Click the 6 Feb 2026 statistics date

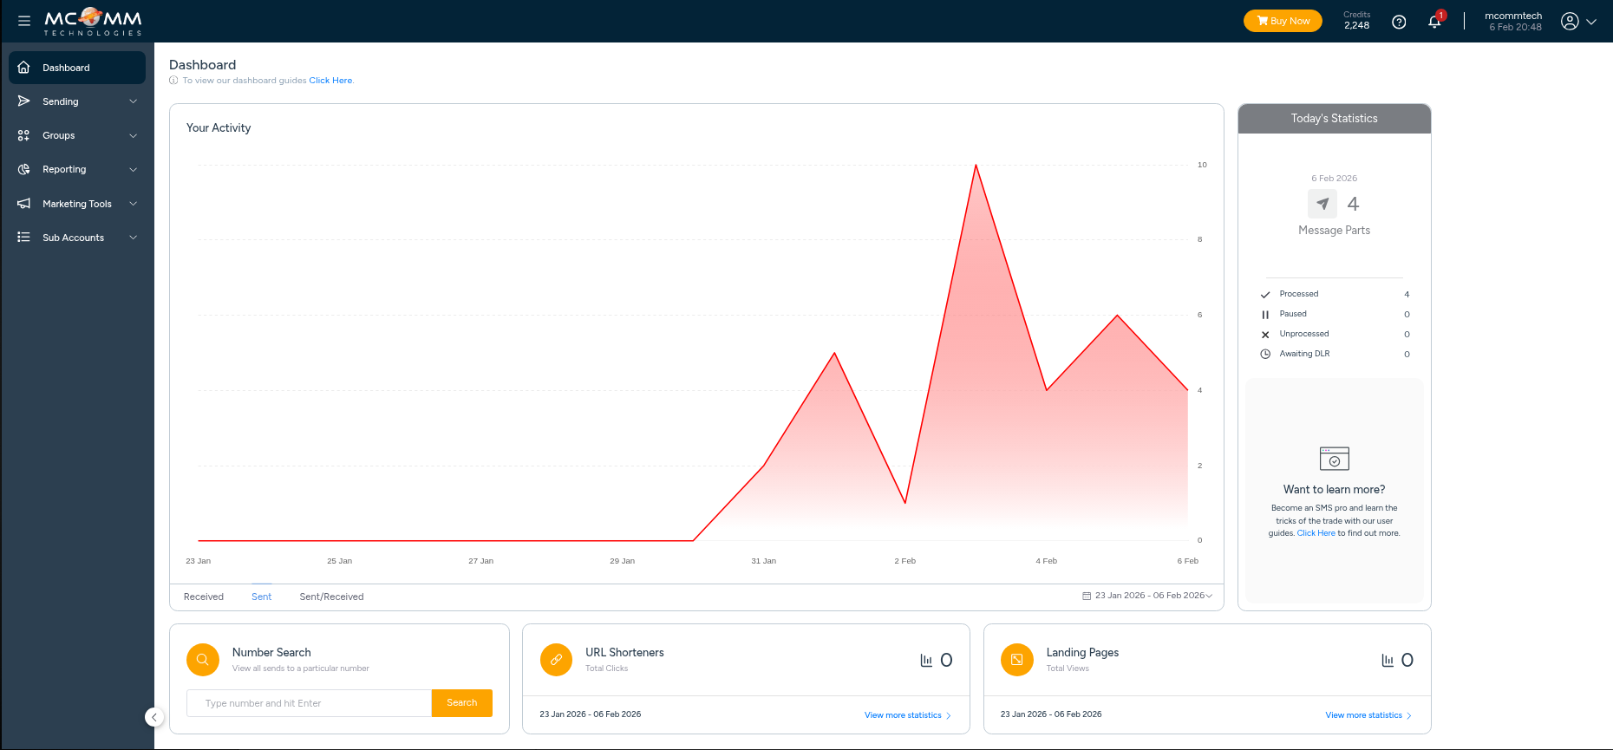coord(1335,179)
